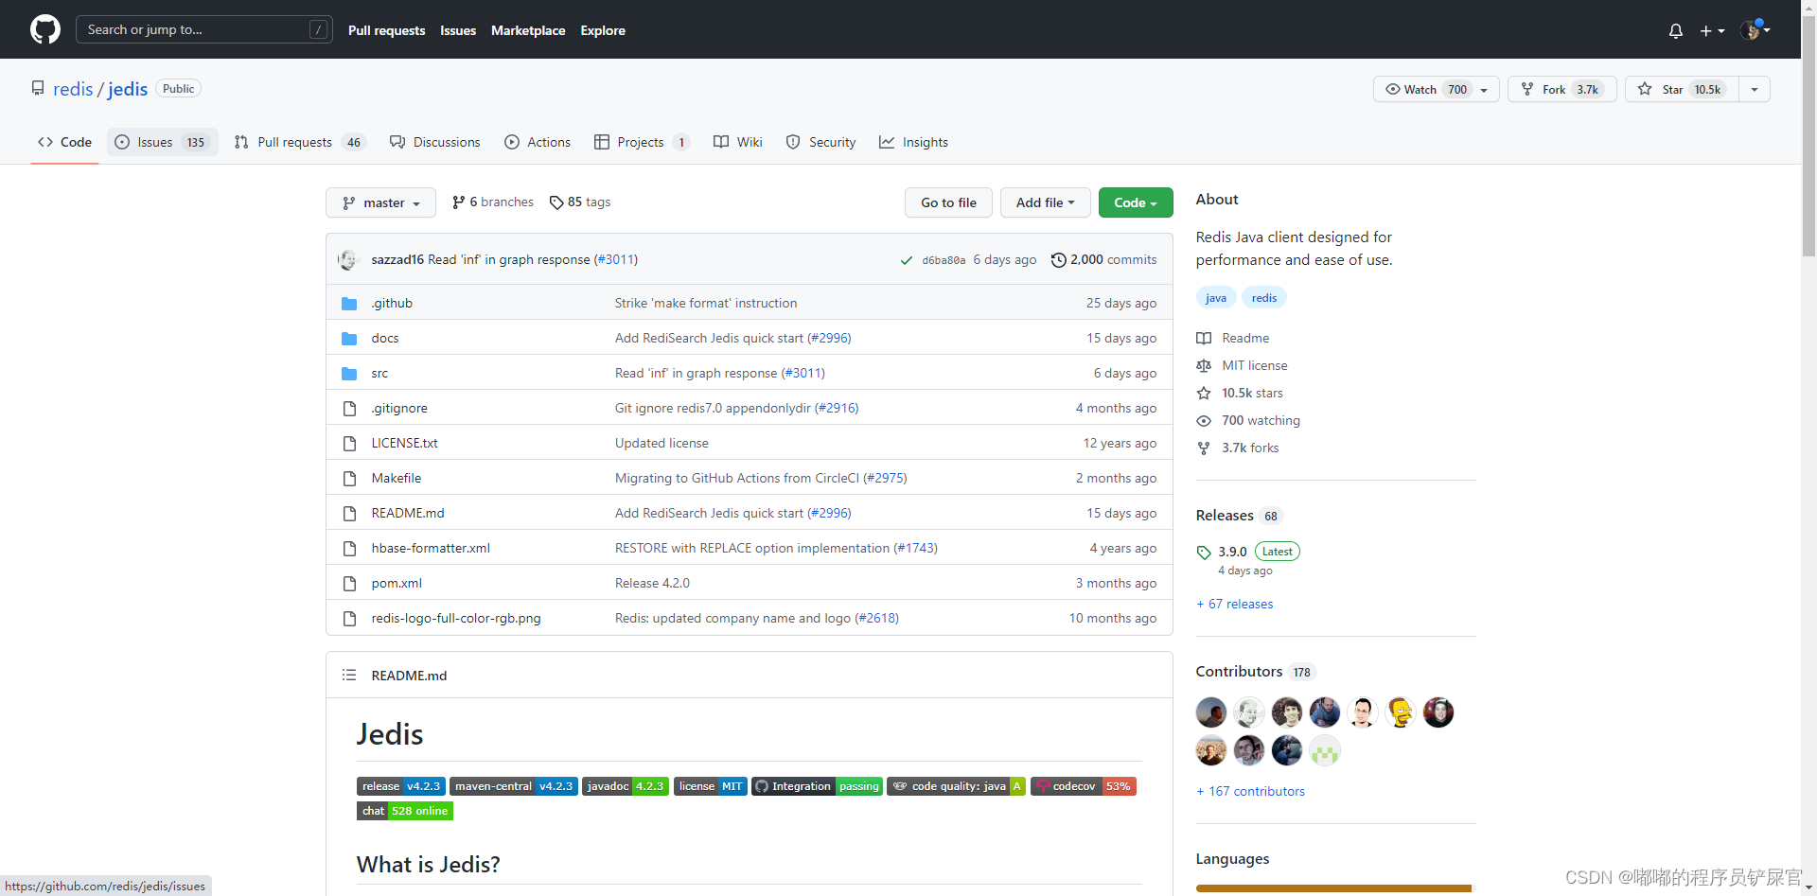This screenshot has height=896, width=1817.
Task: Switch to the Pull requests tab
Action: click(x=300, y=142)
